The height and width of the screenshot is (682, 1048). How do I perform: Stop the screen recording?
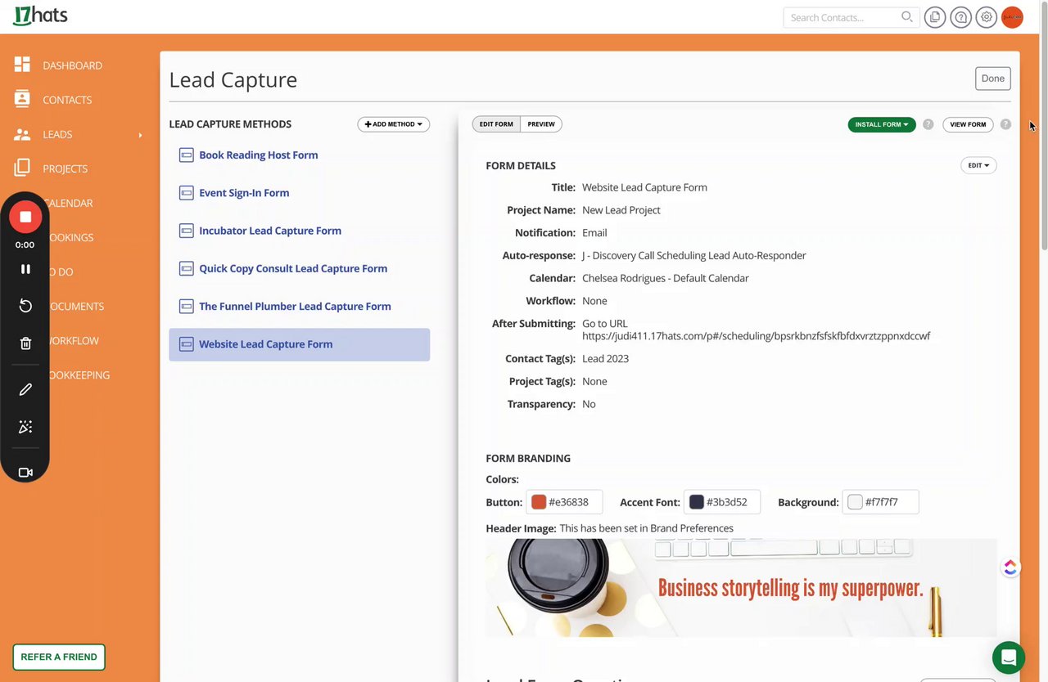[x=25, y=217]
